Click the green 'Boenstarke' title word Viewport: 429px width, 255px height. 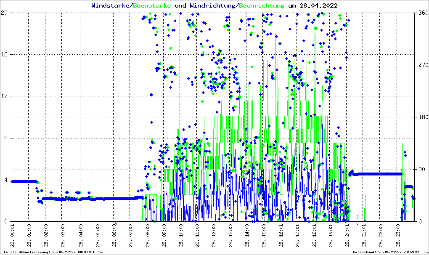(152, 5)
